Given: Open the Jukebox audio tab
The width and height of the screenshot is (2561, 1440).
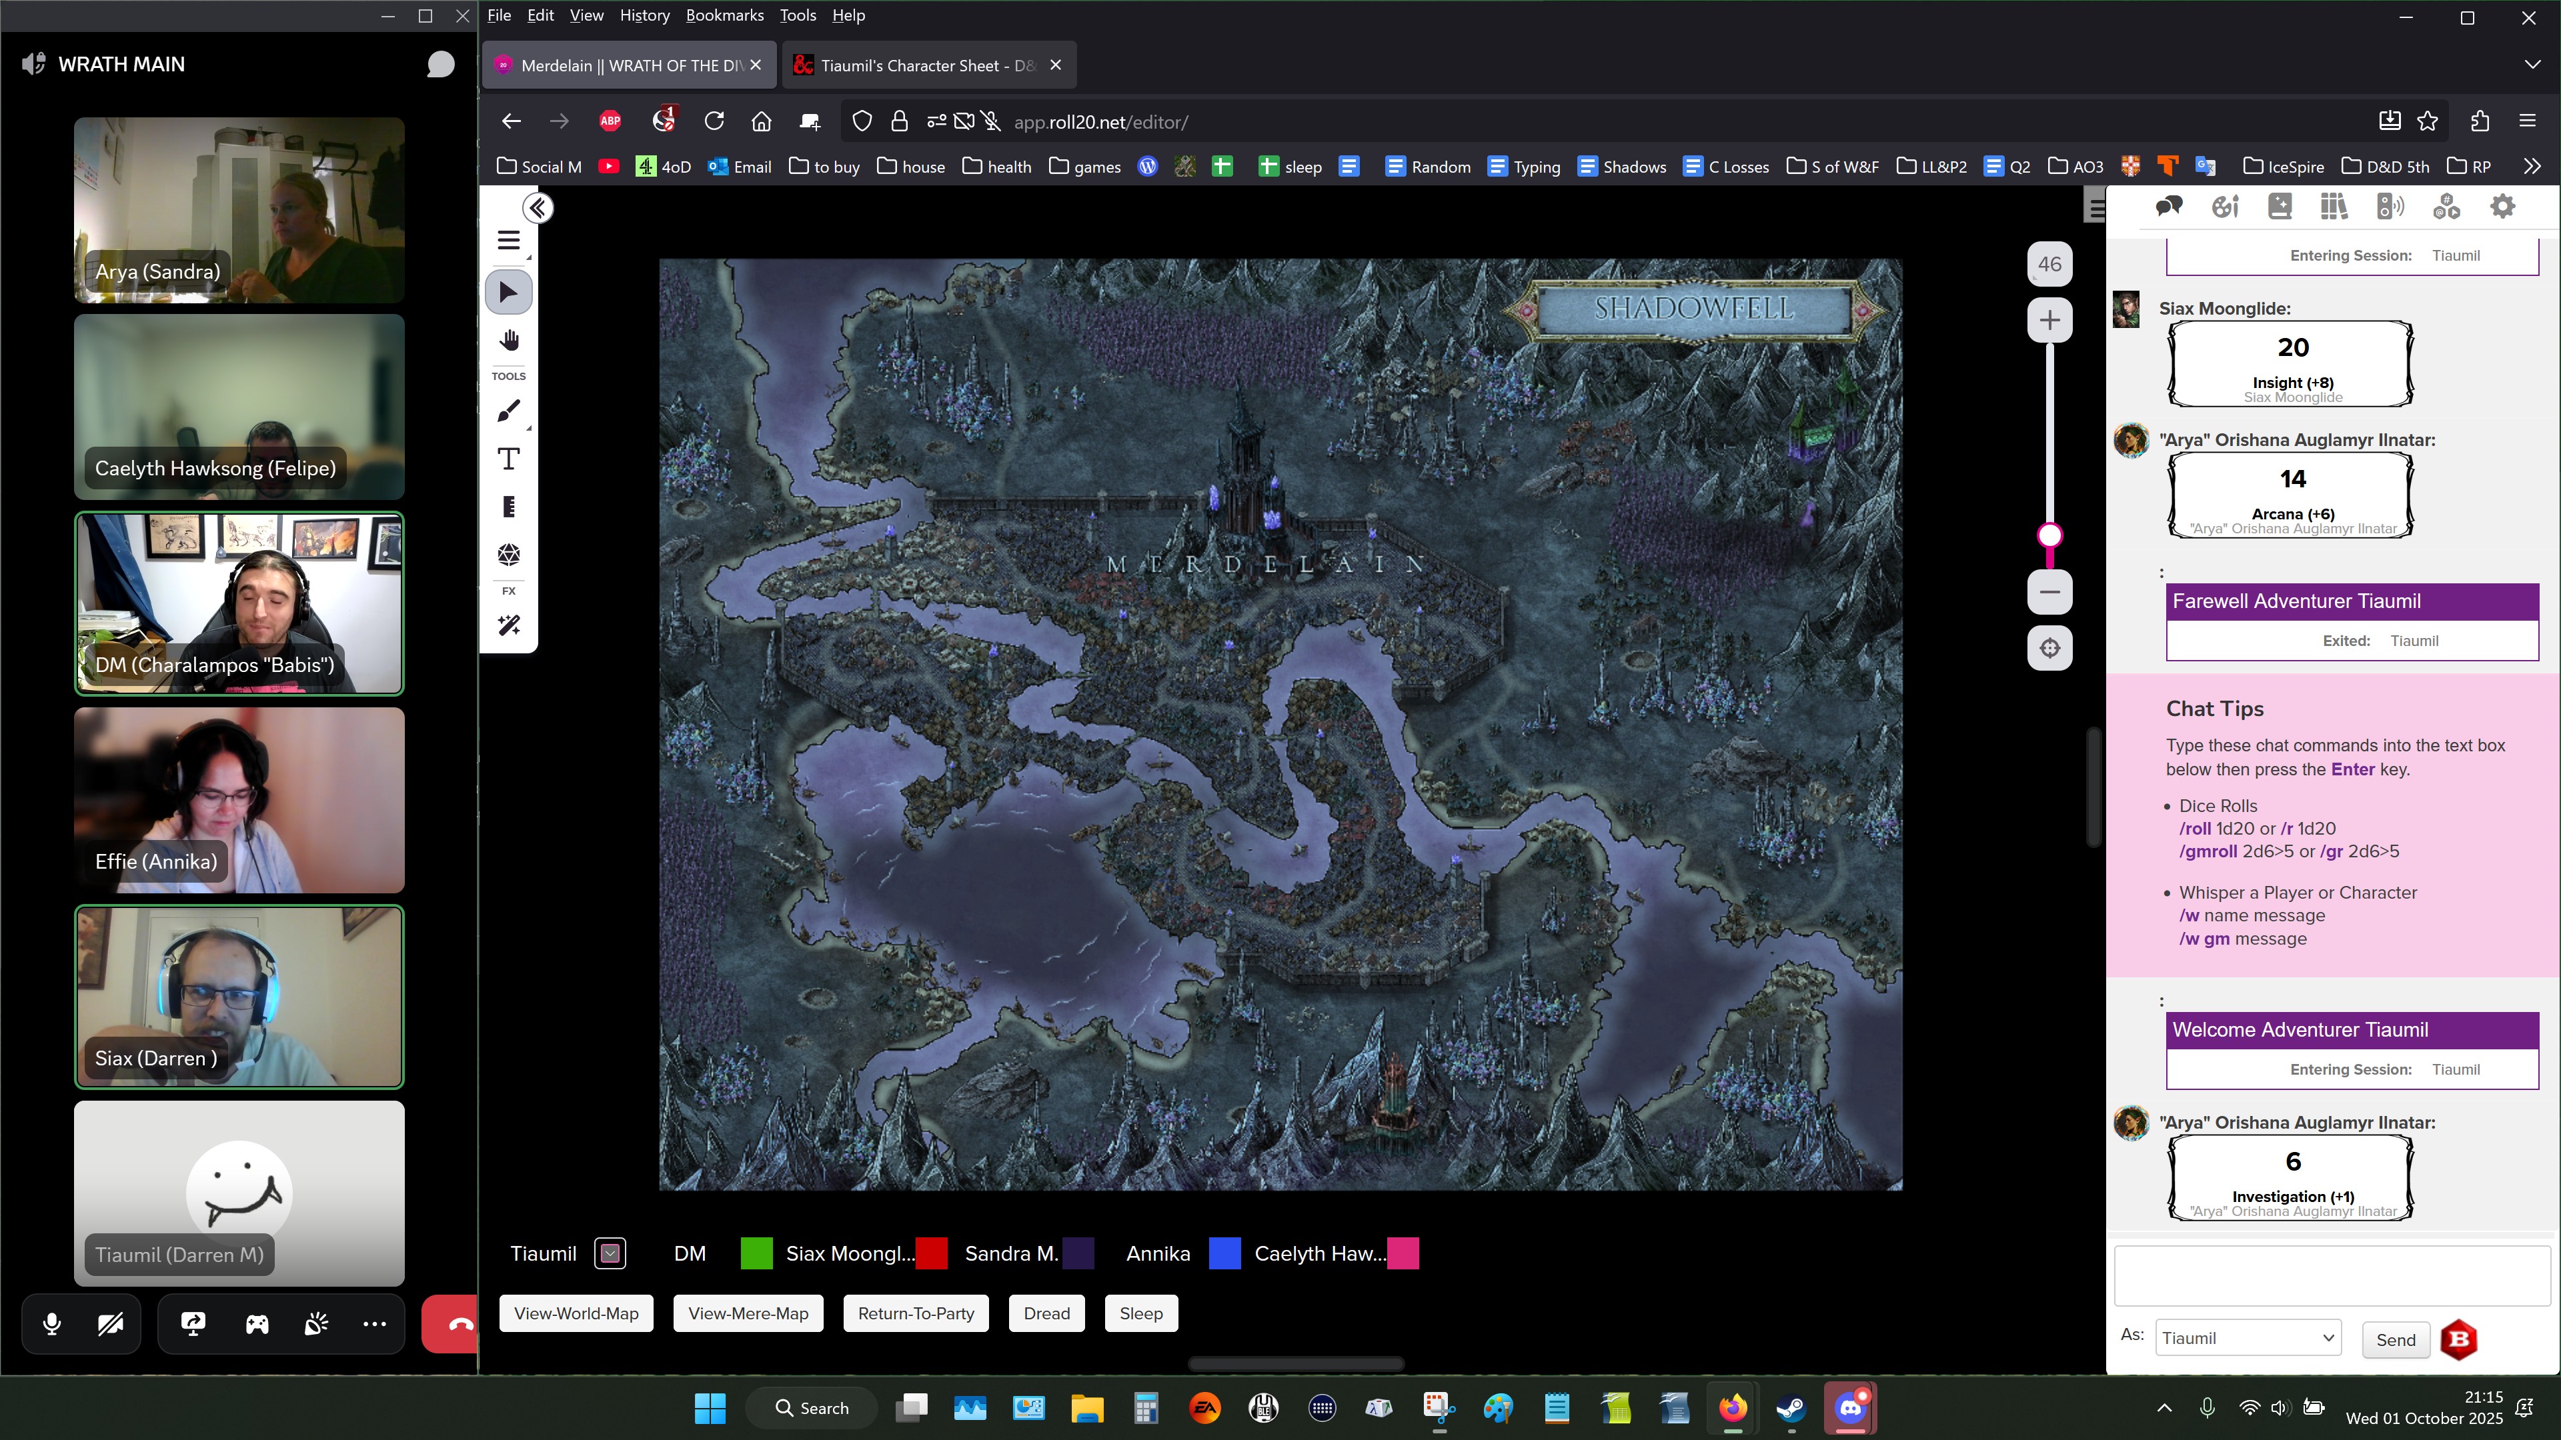Looking at the screenshot, I should (x=2390, y=207).
